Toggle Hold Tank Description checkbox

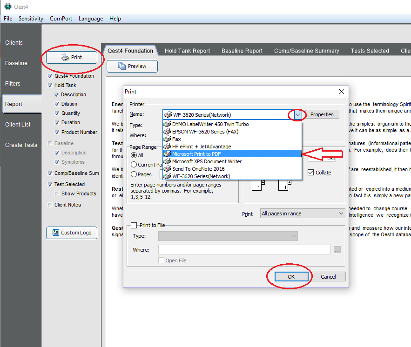pyautogui.click(x=57, y=94)
